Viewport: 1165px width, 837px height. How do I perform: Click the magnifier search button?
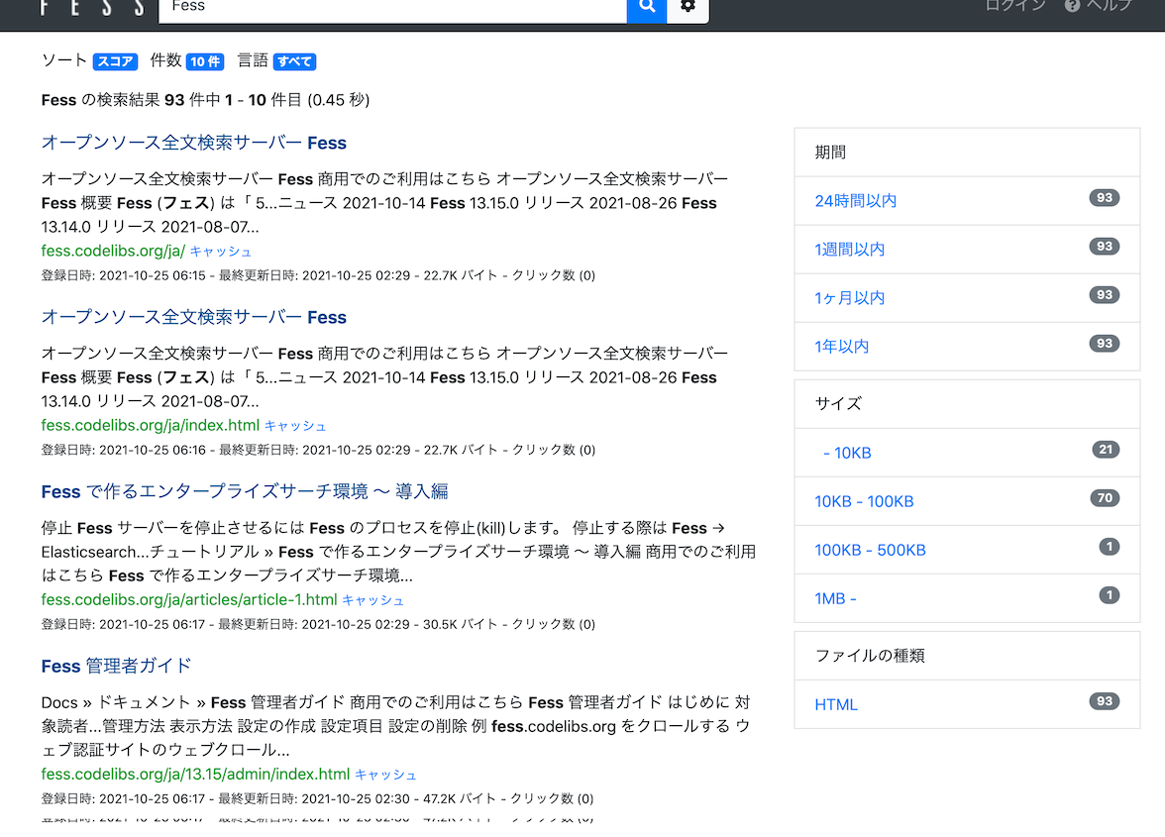click(x=647, y=8)
